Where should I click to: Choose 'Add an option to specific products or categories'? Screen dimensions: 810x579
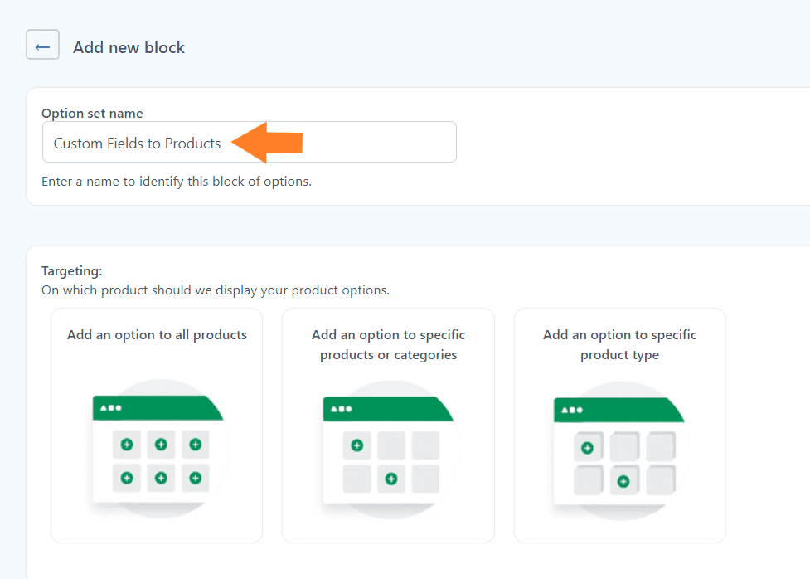(x=388, y=425)
